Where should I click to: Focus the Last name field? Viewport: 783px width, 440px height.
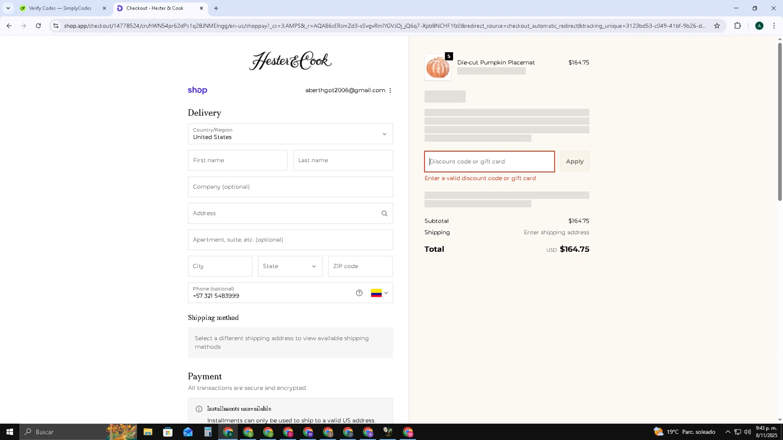[343, 161]
